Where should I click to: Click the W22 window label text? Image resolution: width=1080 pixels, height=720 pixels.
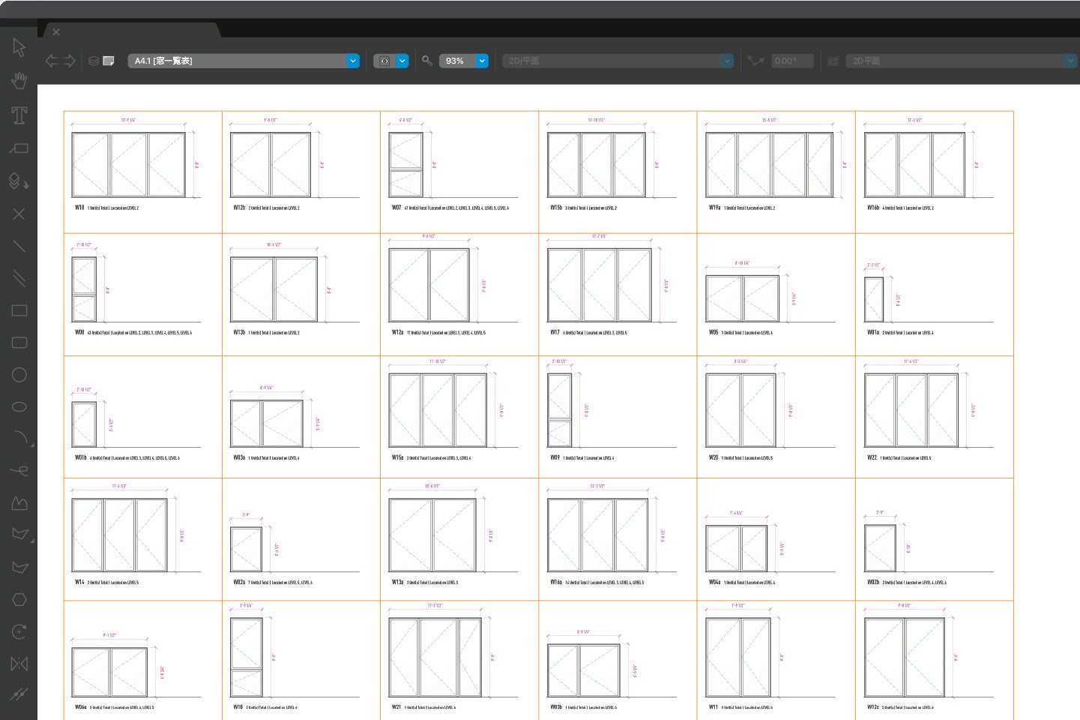click(872, 457)
